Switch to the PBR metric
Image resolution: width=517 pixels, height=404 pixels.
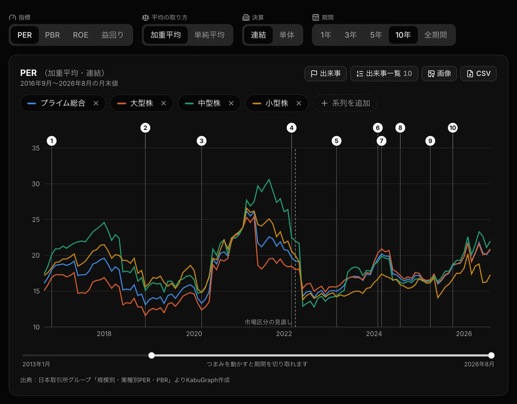(x=53, y=35)
